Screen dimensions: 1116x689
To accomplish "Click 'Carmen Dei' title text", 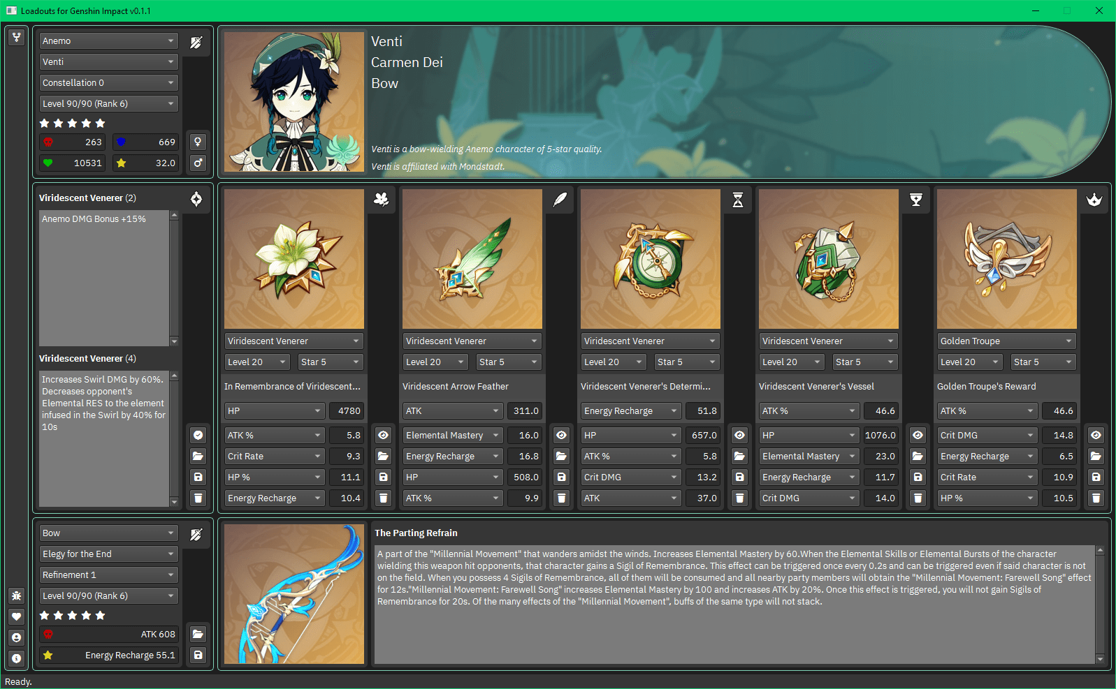I will point(407,62).
